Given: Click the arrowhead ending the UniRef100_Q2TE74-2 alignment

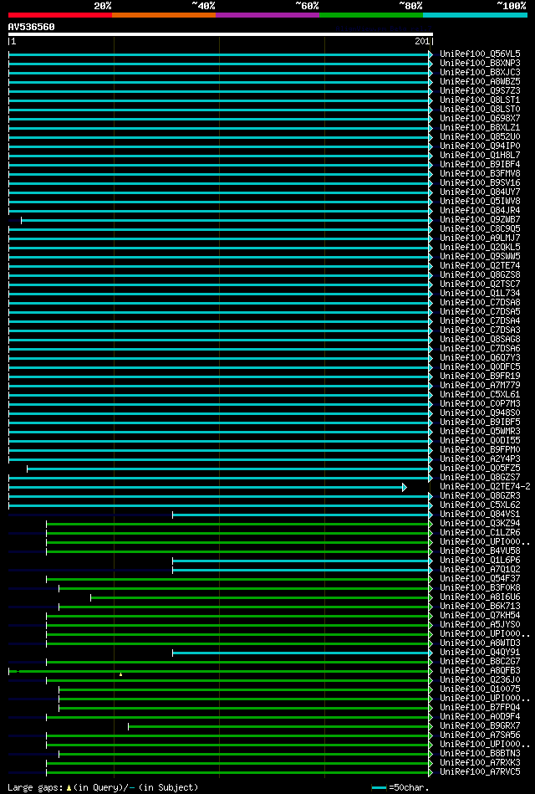Looking at the screenshot, I should tap(405, 487).
